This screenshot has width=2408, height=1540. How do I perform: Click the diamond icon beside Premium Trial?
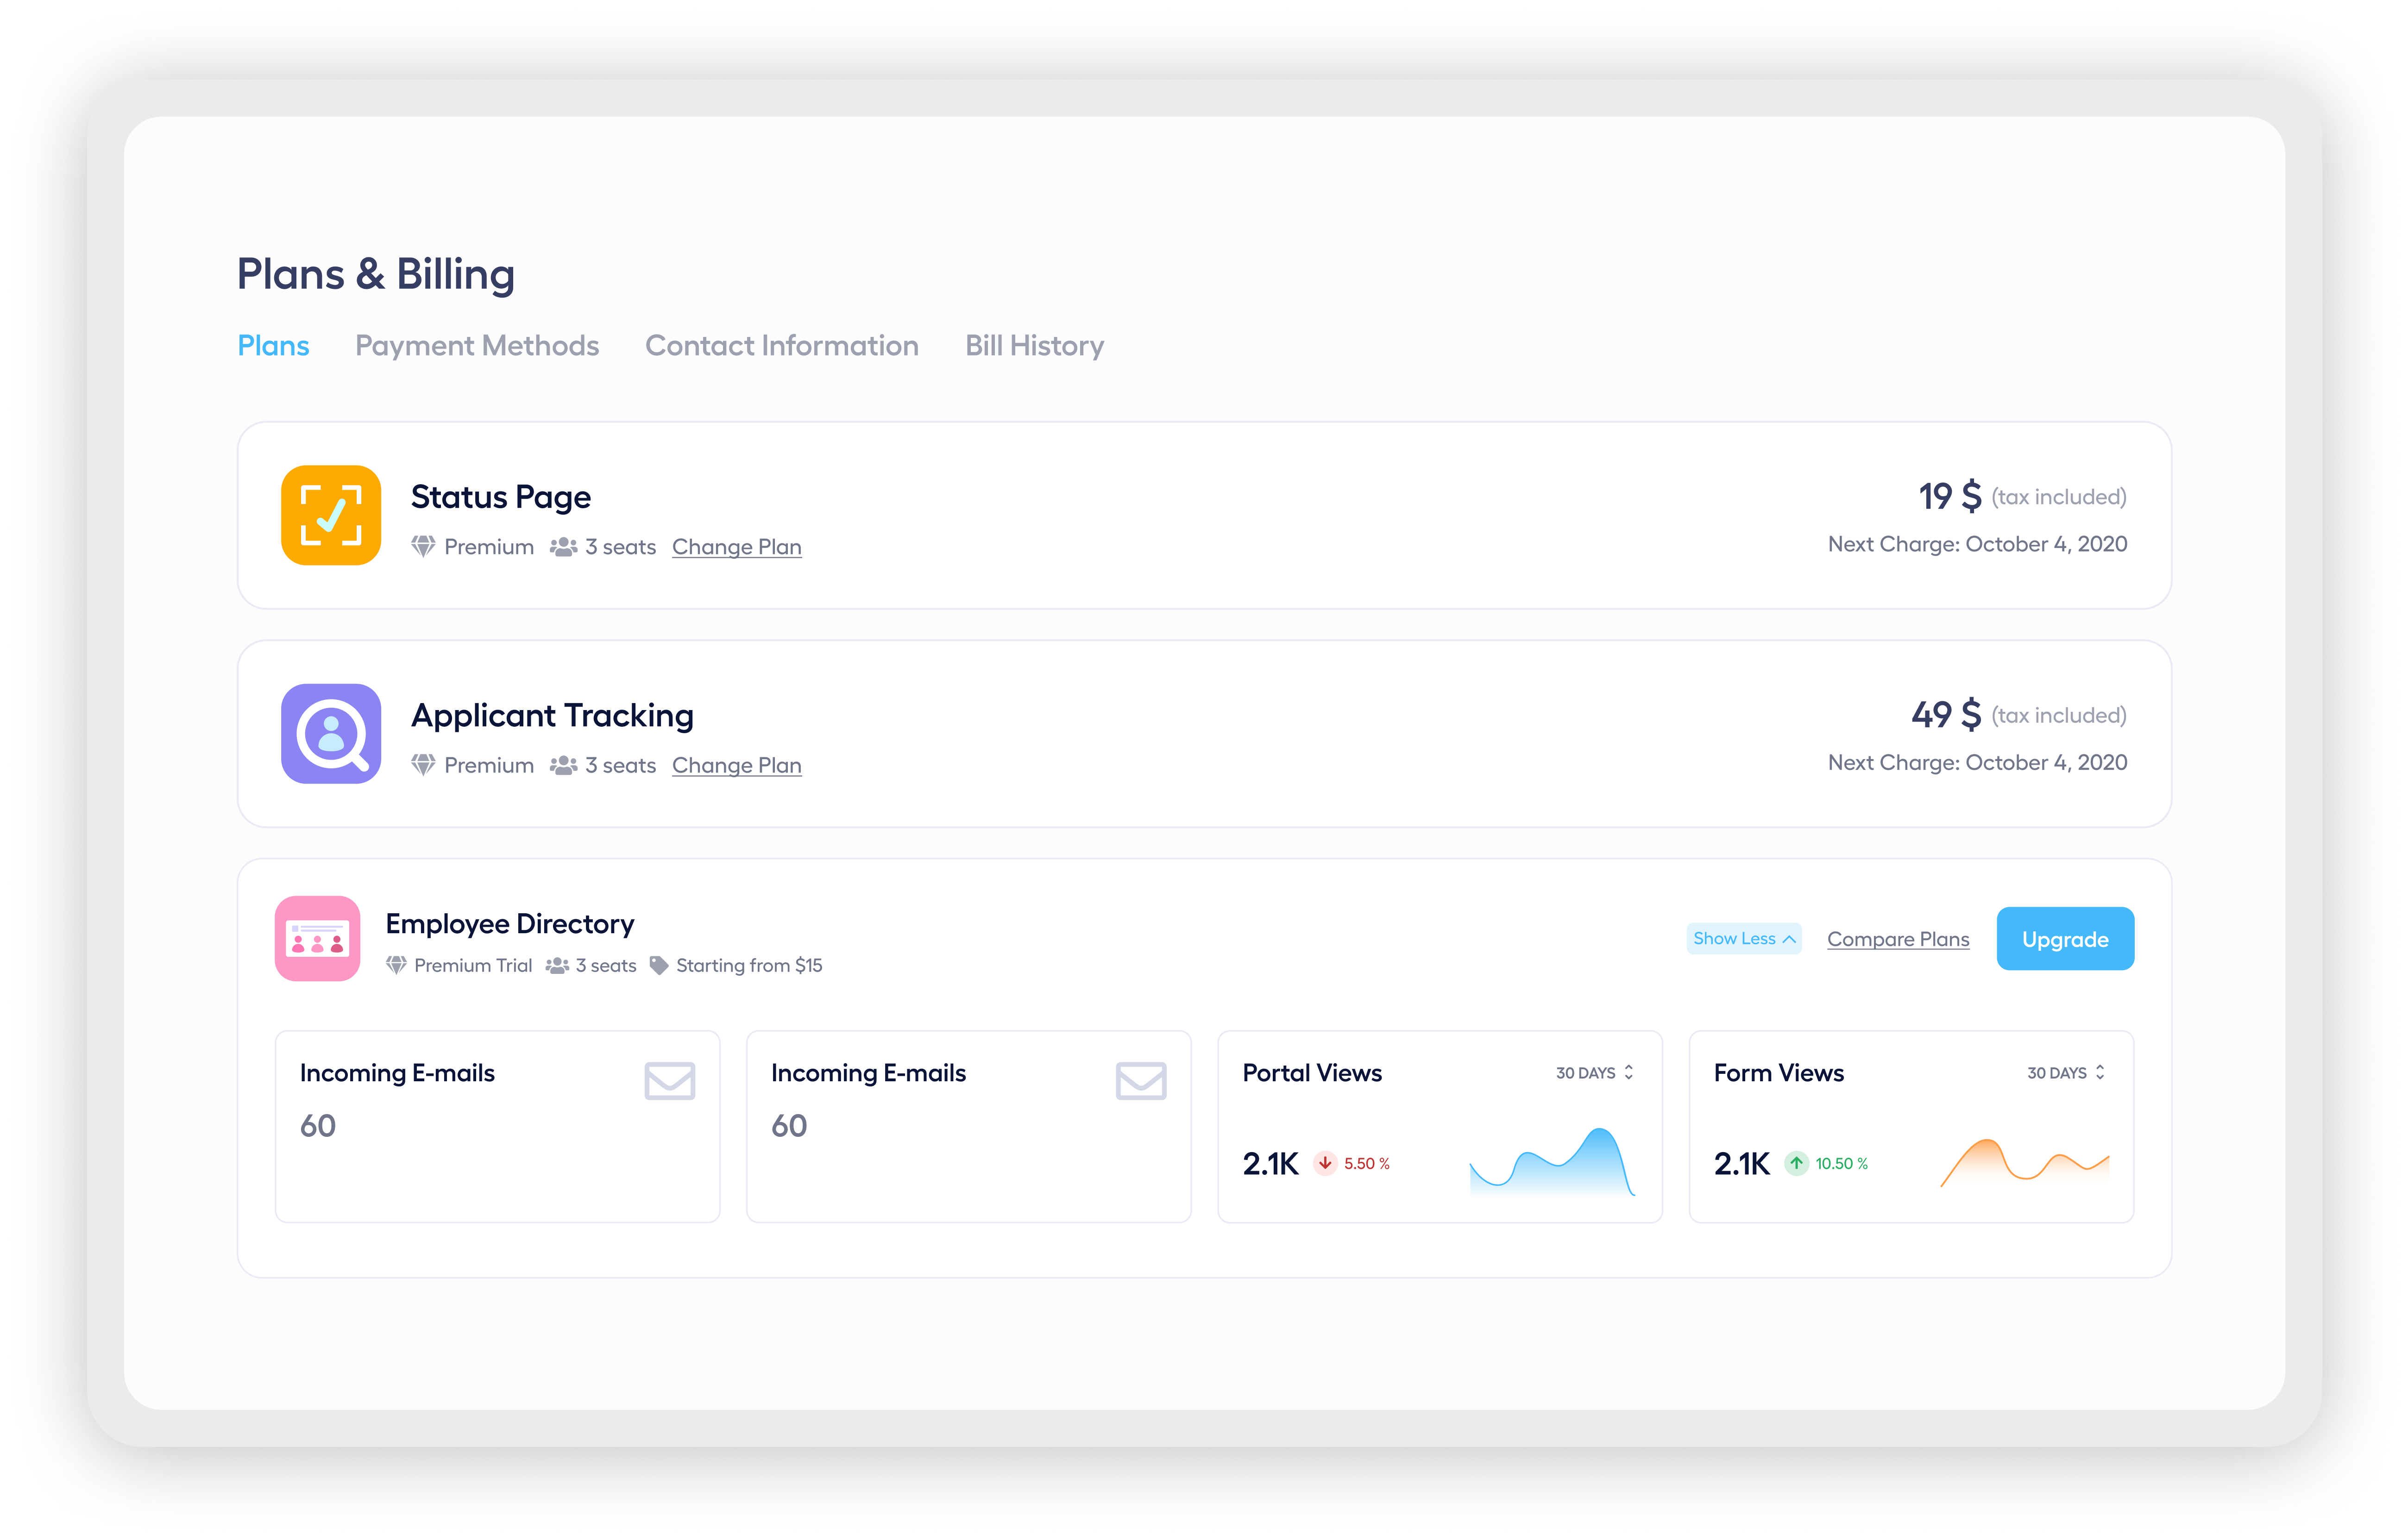tap(396, 965)
